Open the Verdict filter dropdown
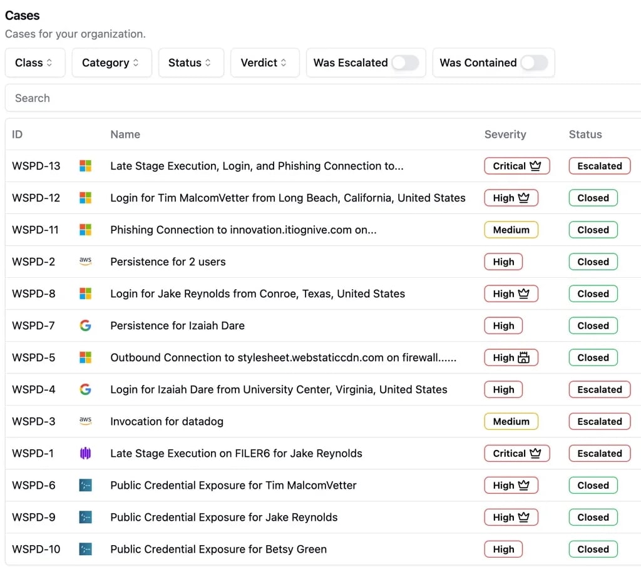This screenshot has height=567, width=641. click(x=265, y=63)
